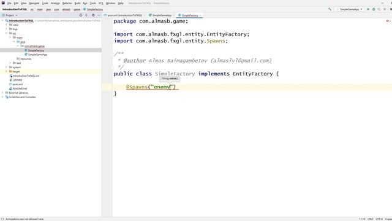Expand the target folder
Screen dimensions: 392x221
(6, 71)
